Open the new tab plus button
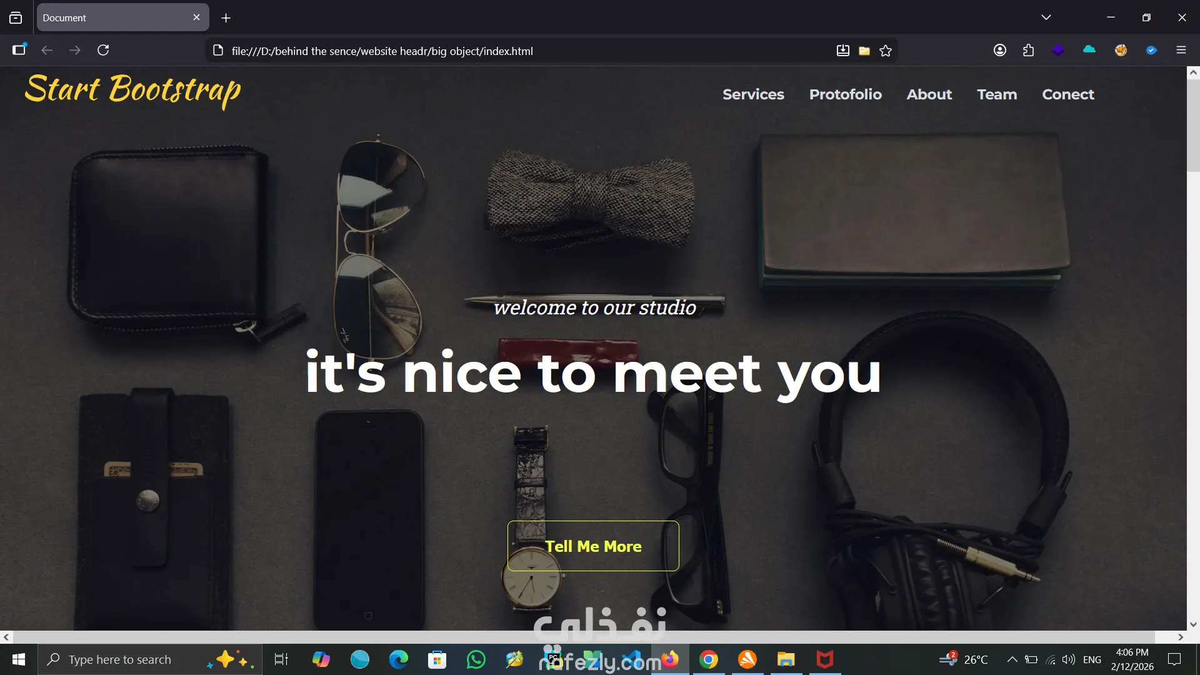Image resolution: width=1200 pixels, height=675 pixels. point(226,18)
